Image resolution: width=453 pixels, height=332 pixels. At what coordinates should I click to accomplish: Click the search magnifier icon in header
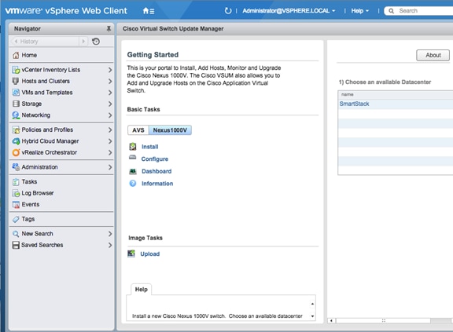(391, 11)
